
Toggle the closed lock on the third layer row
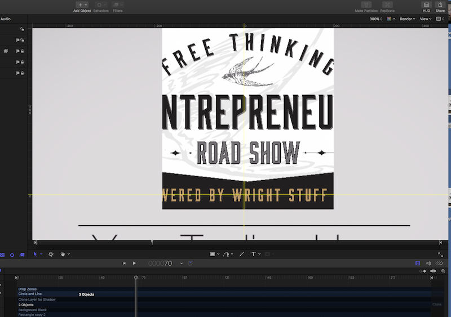(x=22, y=51)
